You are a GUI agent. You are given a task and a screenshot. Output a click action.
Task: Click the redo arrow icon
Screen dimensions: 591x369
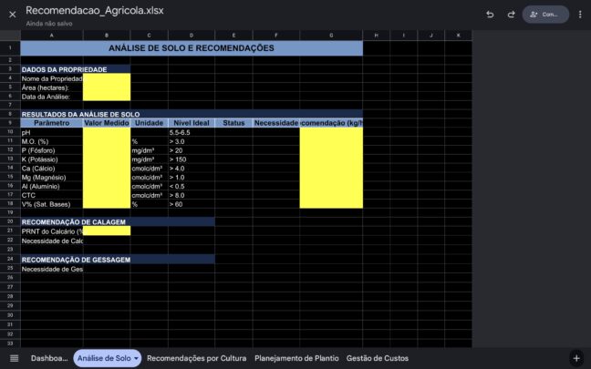[x=511, y=15]
